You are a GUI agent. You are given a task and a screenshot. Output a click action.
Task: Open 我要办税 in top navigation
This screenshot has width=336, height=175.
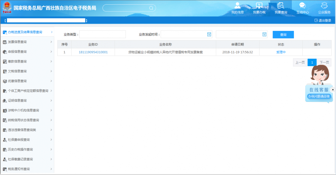tap(259, 8)
